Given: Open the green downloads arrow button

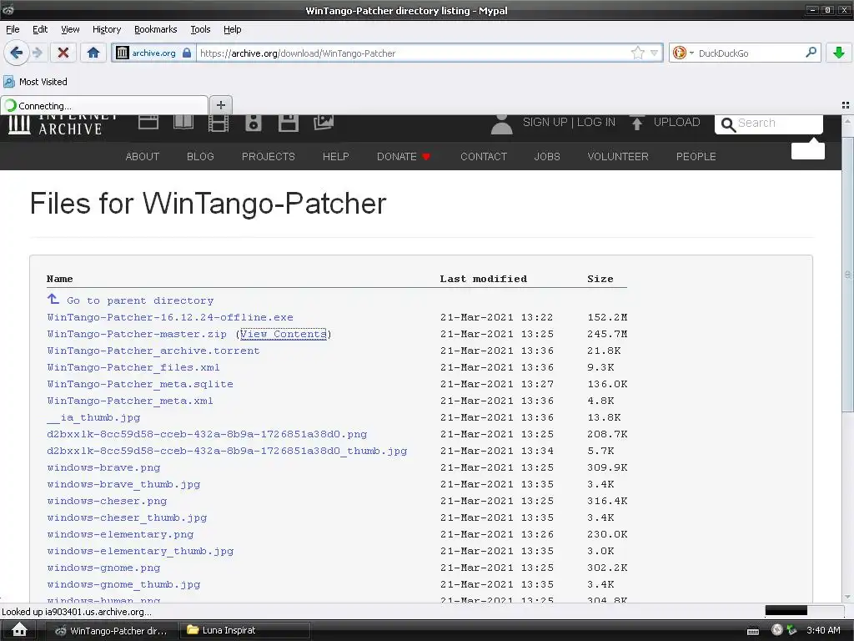Looking at the screenshot, I should click(839, 53).
